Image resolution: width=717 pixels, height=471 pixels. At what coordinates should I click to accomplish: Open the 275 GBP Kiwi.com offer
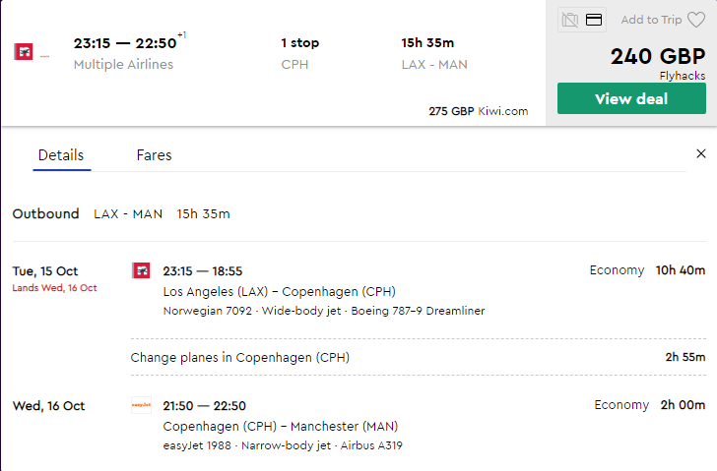pyautogui.click(x=479, y=111)
